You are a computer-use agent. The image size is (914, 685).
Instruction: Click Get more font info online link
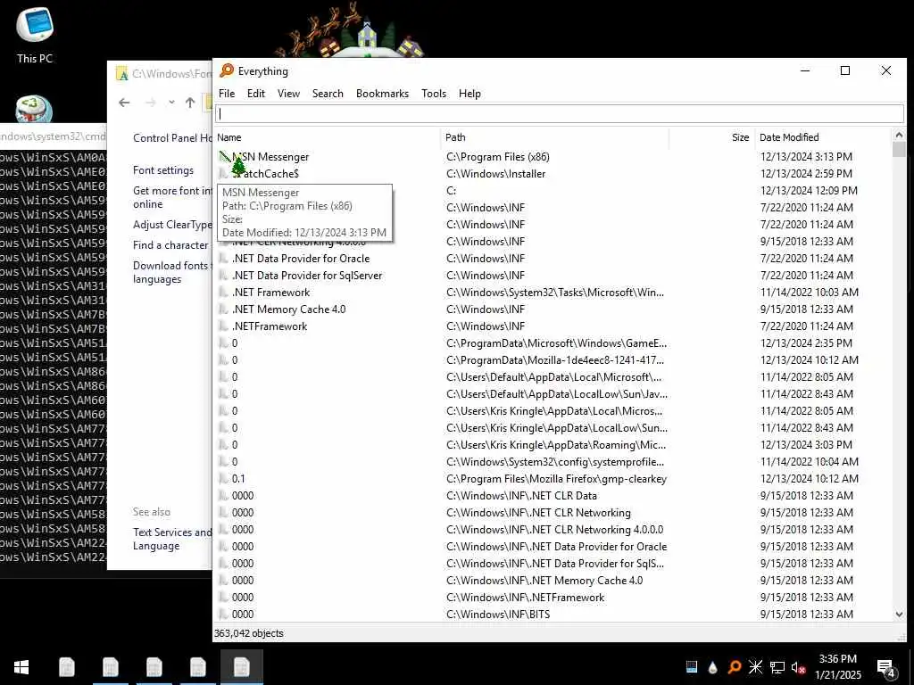[x=172, y=197]
